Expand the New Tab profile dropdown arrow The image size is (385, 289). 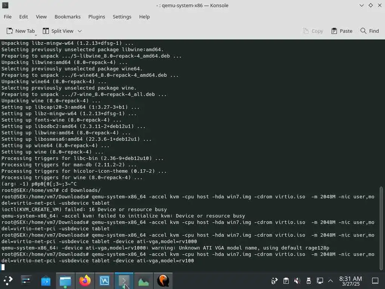(x=36, y=35)
